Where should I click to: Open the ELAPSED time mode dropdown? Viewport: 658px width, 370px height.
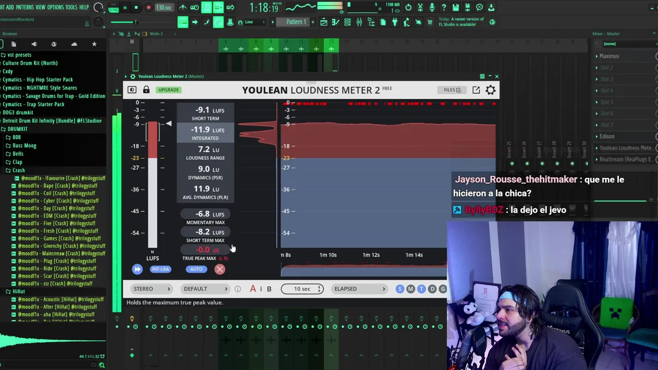coord(359,289)
